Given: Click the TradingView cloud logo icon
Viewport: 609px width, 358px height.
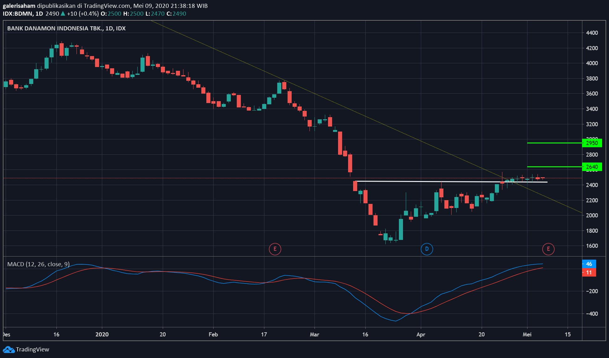Looking at the screenshot, I should pyautogui.click(x=8, y=350).
